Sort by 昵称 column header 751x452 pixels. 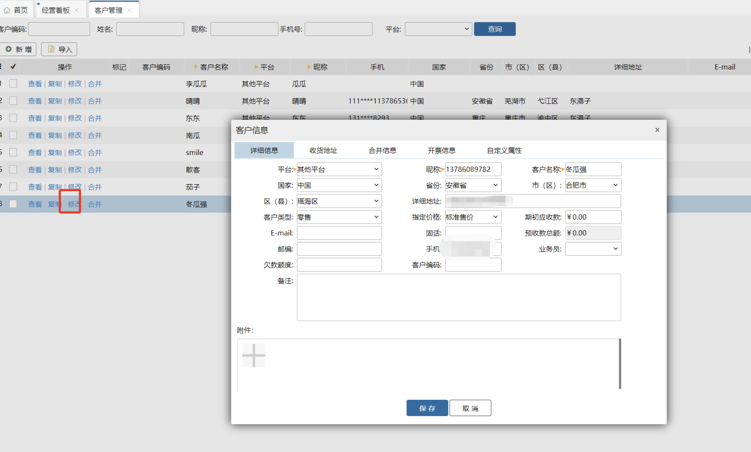318,67
